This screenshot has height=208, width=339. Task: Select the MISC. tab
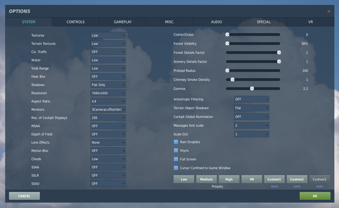tap(170, 22)
